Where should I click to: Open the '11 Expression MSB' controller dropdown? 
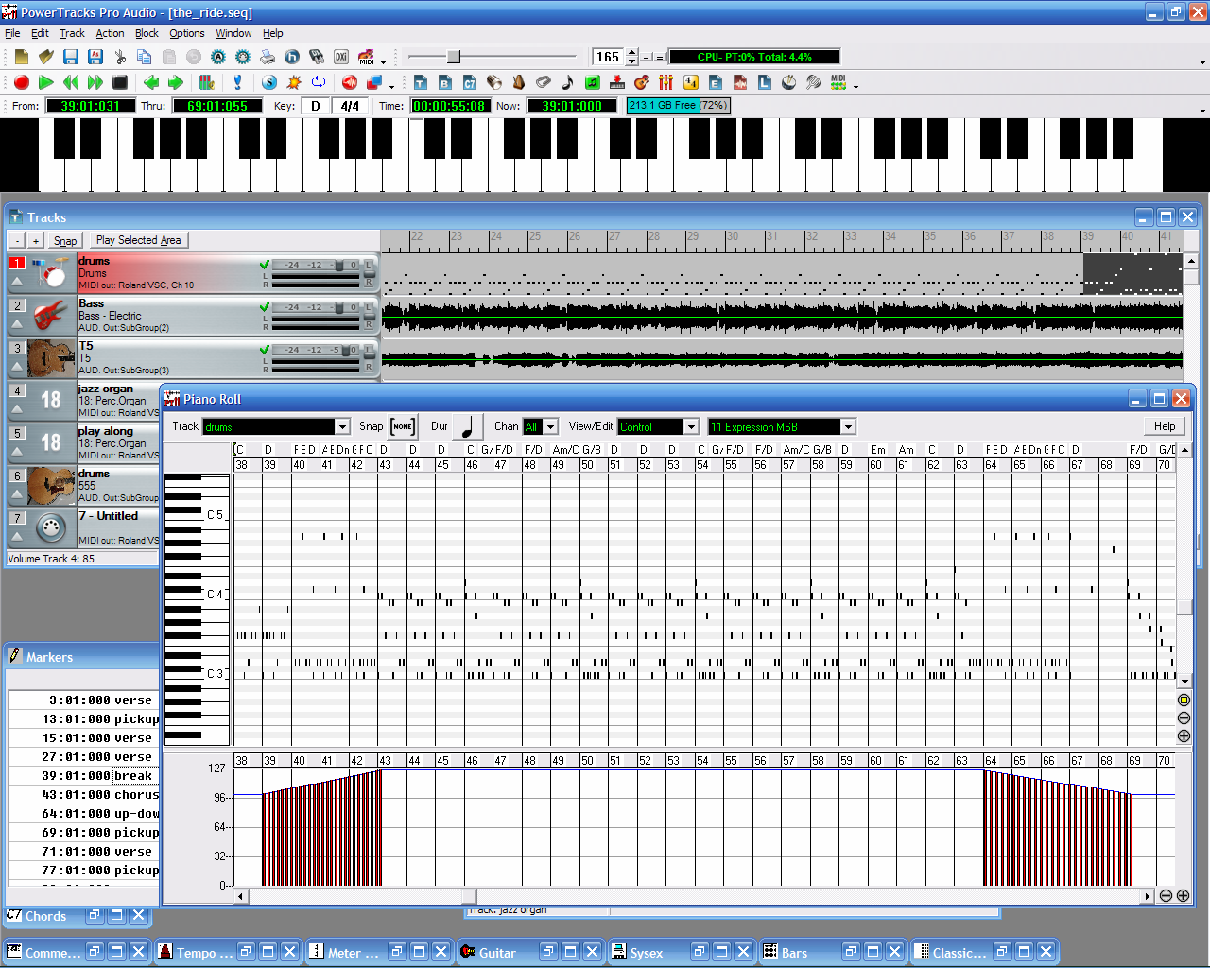pyautogui.click(x=848, y=427)
